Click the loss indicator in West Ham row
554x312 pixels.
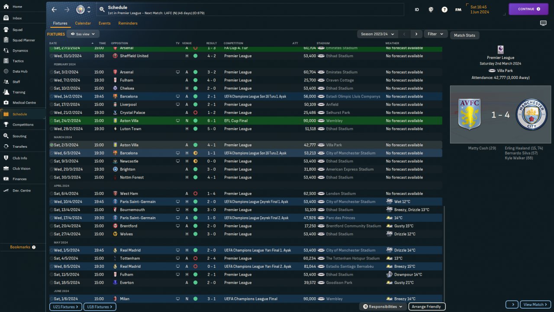[195, 194]
